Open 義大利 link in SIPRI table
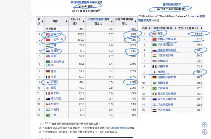 [x=55, y=93]
